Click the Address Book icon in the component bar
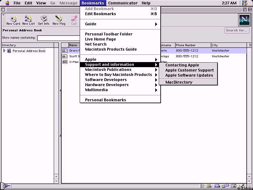Image resolution: width=253 pixels, height=190 pixels. [233, 186]
